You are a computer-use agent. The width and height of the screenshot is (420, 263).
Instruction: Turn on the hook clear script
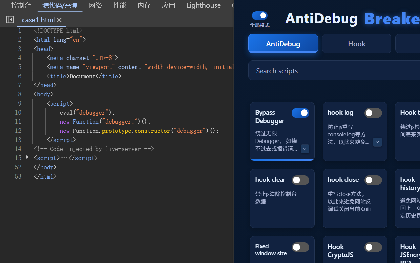pyautogui.click(x=300, y=180)
